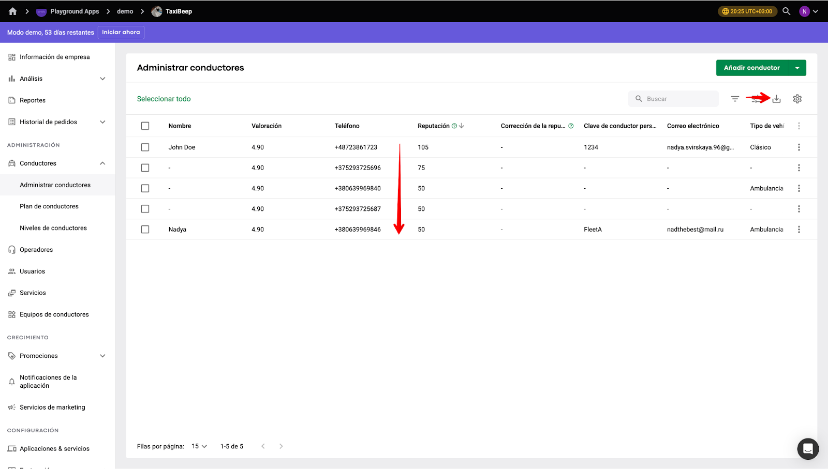Expand the Análisis sidebar section
This screenshot has width=828, height=469.
click(x=102, y=79)
